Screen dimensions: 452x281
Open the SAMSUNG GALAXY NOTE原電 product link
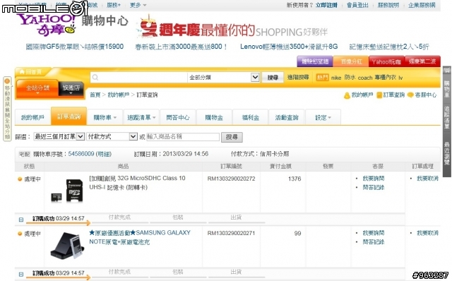140,237
